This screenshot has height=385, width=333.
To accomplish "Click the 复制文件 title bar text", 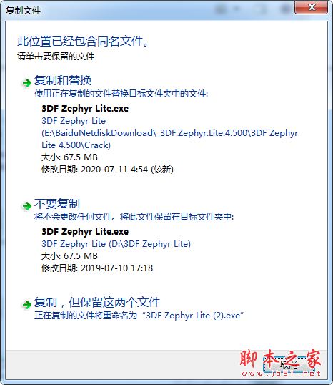I will 23,10.
